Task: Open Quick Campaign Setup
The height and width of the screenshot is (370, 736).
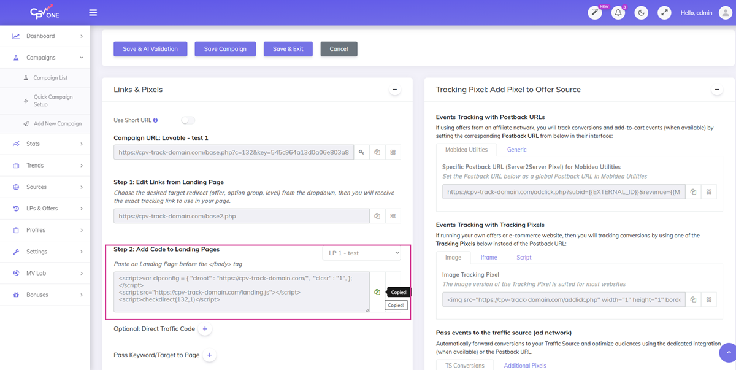Action: click(x=53, y=101)
